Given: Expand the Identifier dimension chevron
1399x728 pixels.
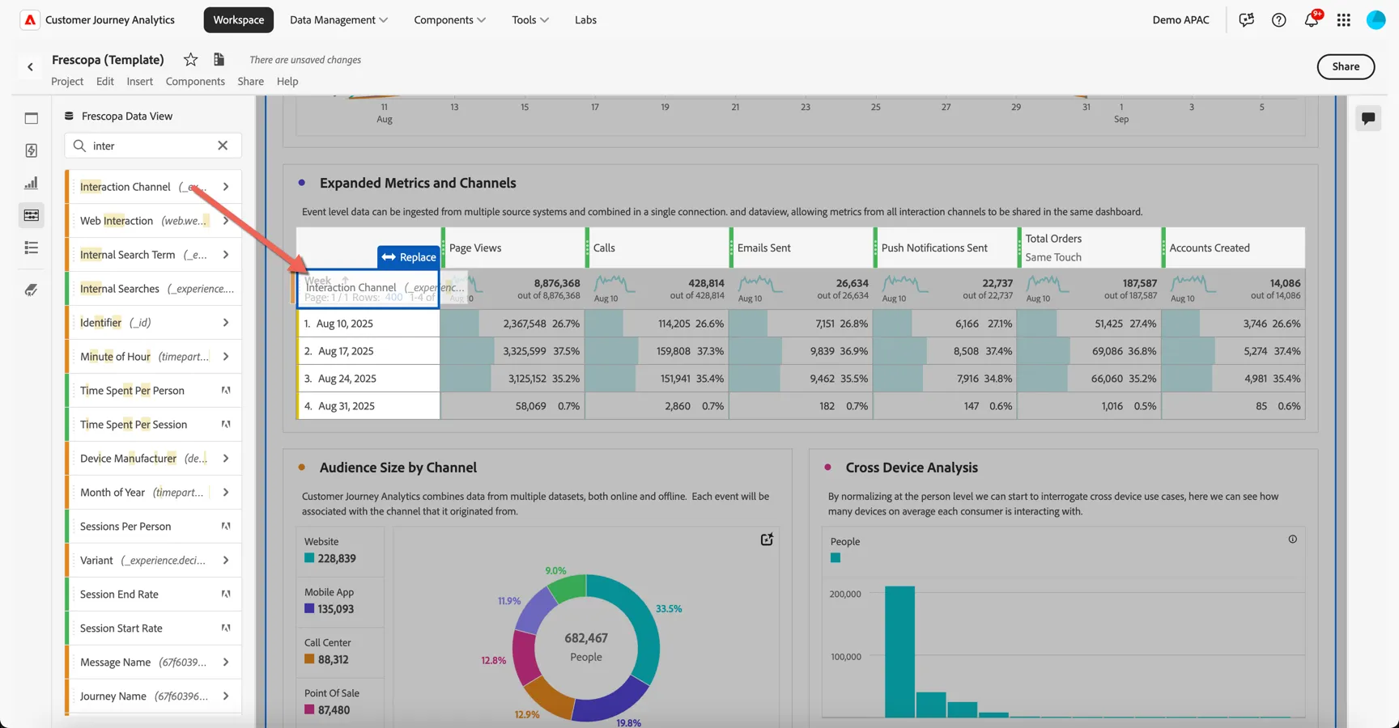Looking at the screenshot, I should click(x=226, y=323).
